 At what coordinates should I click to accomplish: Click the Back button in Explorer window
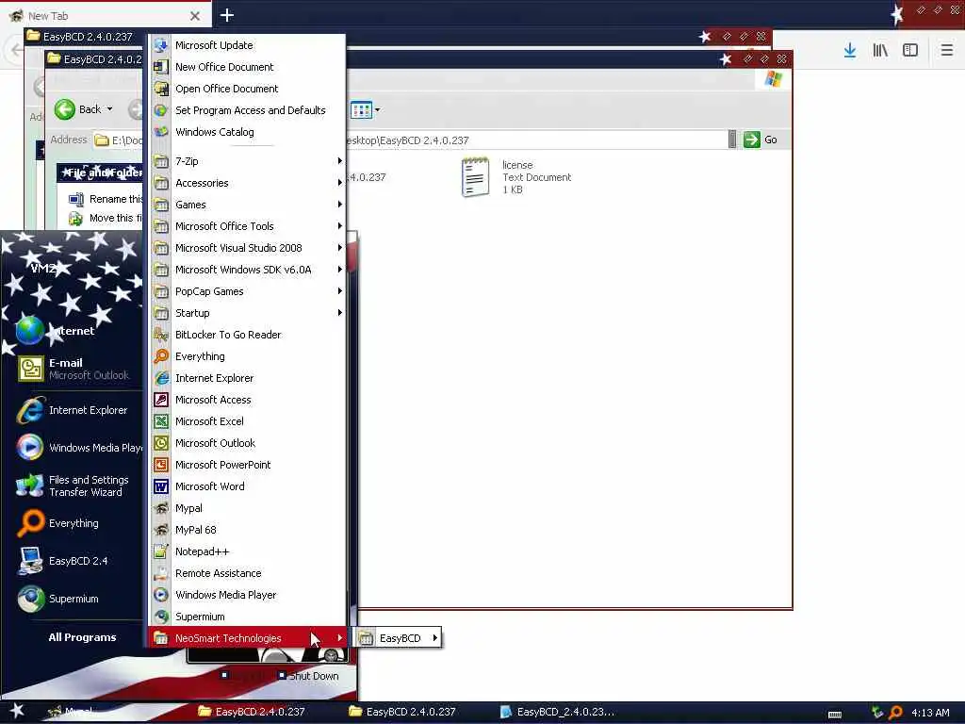pyautogui.click(x=77, y=109)
